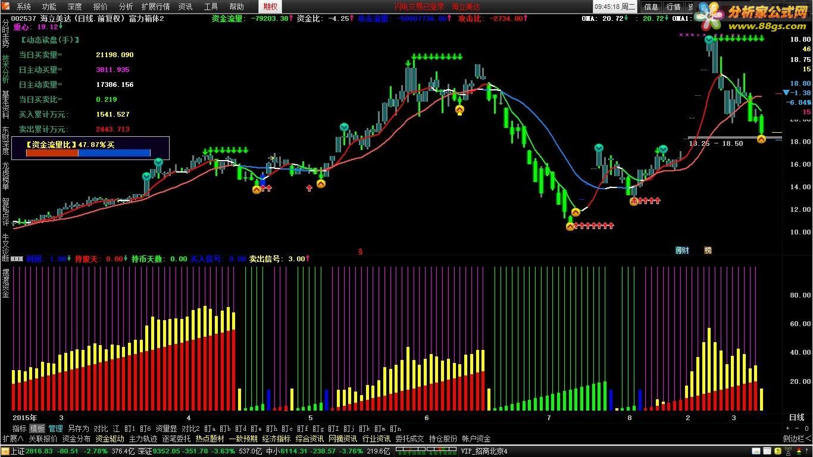Image resolution: width=813 pixels, height=457 pixels.
Task: Click the 上证 index value 2816.83
Action: [x=39, y=451]
